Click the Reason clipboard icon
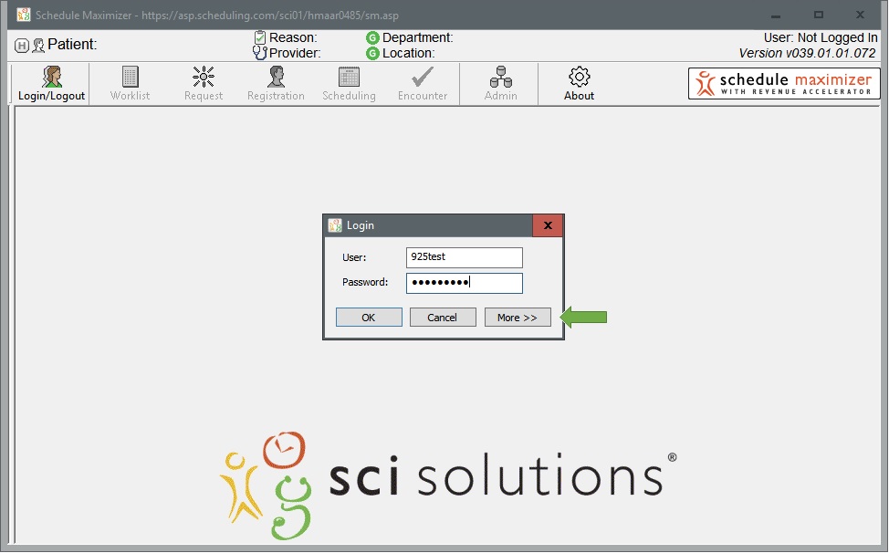Screen dimensions: 889x553 click(259, 37)
